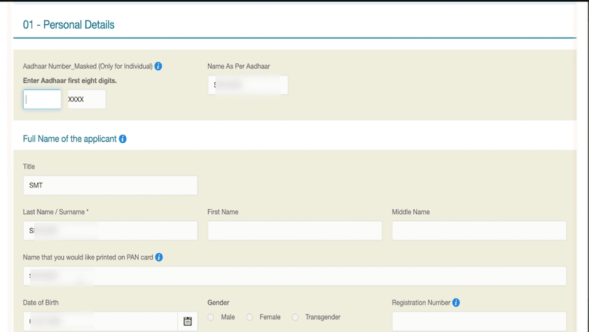Choose Female as gender
Image resolution: width=589 pixels, height=332 pixels.
click(250, 317)
